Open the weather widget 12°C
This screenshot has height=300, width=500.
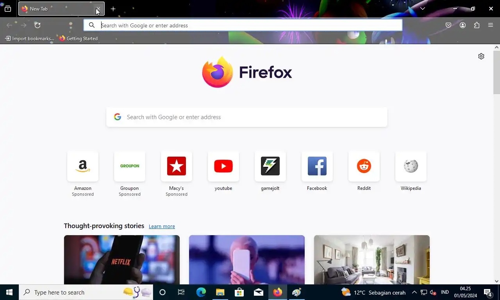pos(373,292)
